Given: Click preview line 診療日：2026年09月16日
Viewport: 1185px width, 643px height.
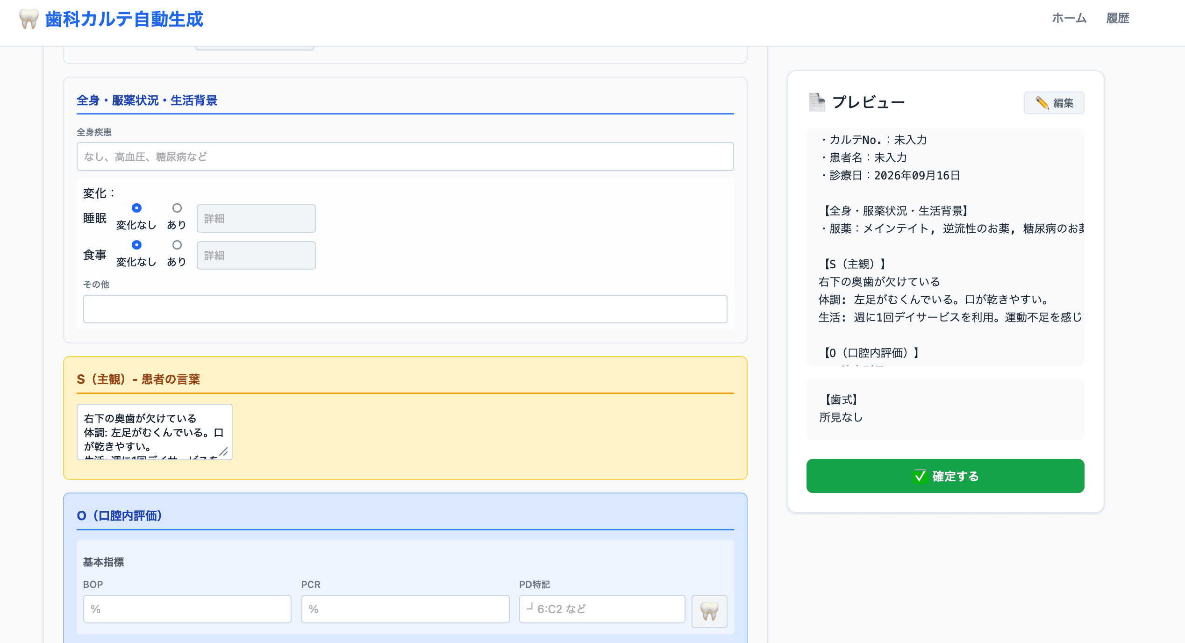Looking at the screenshot, I should point(890,175).
